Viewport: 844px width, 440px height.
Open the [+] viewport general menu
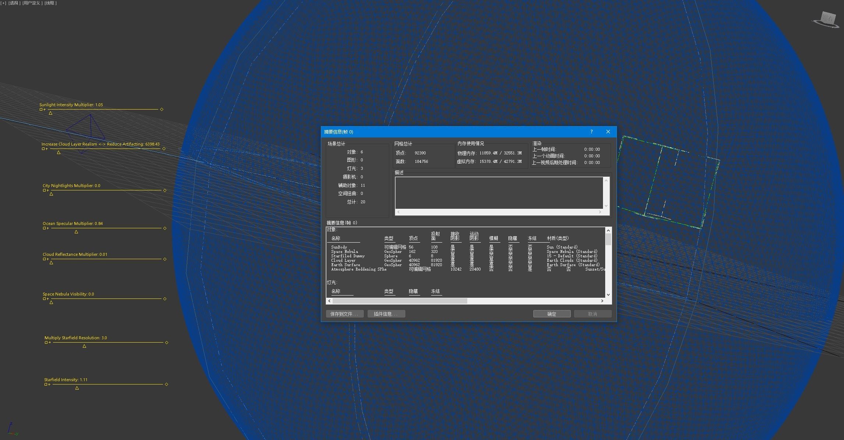coord(3,3)
